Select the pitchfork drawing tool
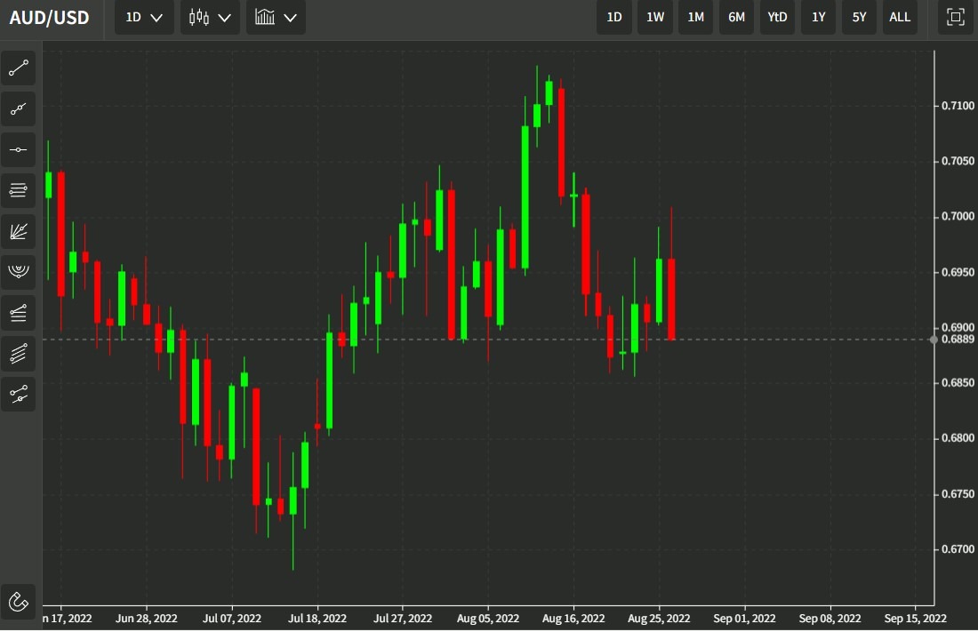Viewport: 978px width, 632px height. coord(18,395)
